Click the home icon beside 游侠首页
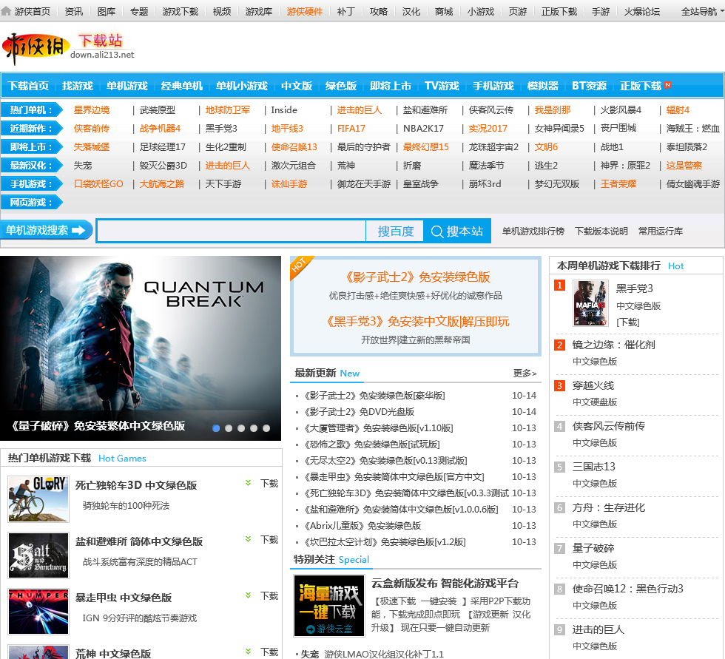The image size is (725, 659). tap(6, 11)
